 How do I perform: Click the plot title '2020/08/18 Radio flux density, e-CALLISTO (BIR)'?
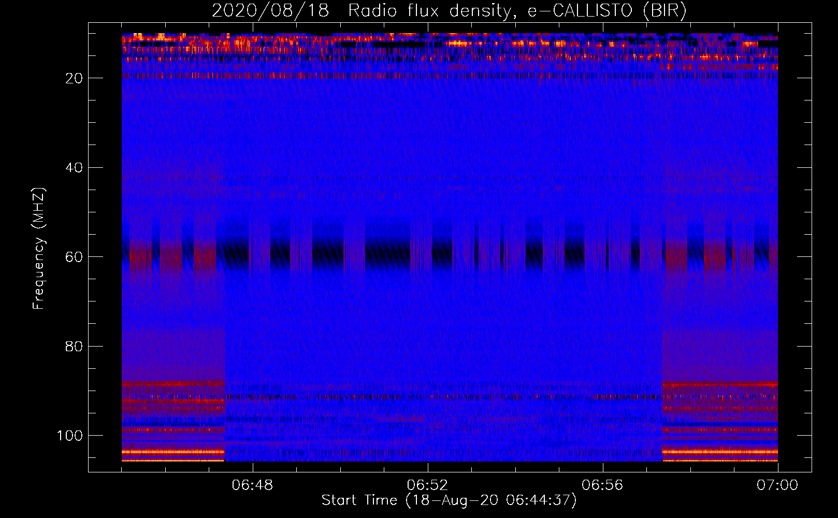pos(449,10)
